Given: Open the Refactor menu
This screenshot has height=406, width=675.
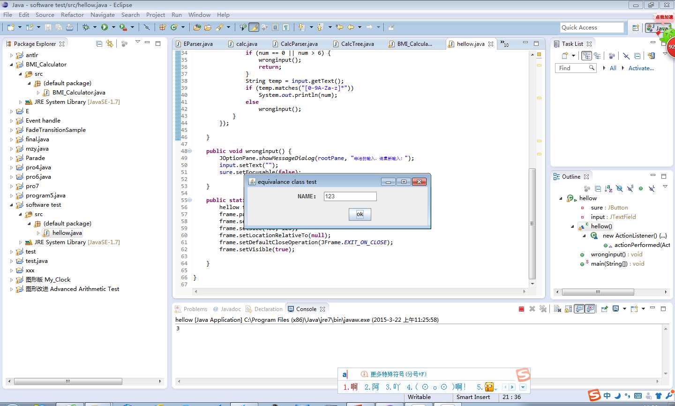Looking at the screenshot, I should [72, 14].
